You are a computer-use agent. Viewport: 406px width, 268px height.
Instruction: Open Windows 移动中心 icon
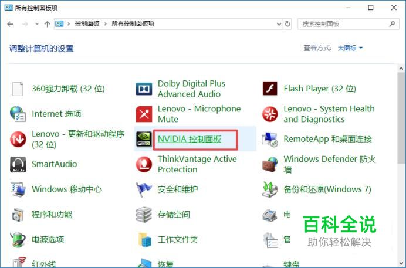(18, 189)
